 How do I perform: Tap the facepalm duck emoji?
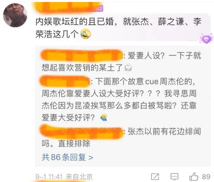point(104,117)
